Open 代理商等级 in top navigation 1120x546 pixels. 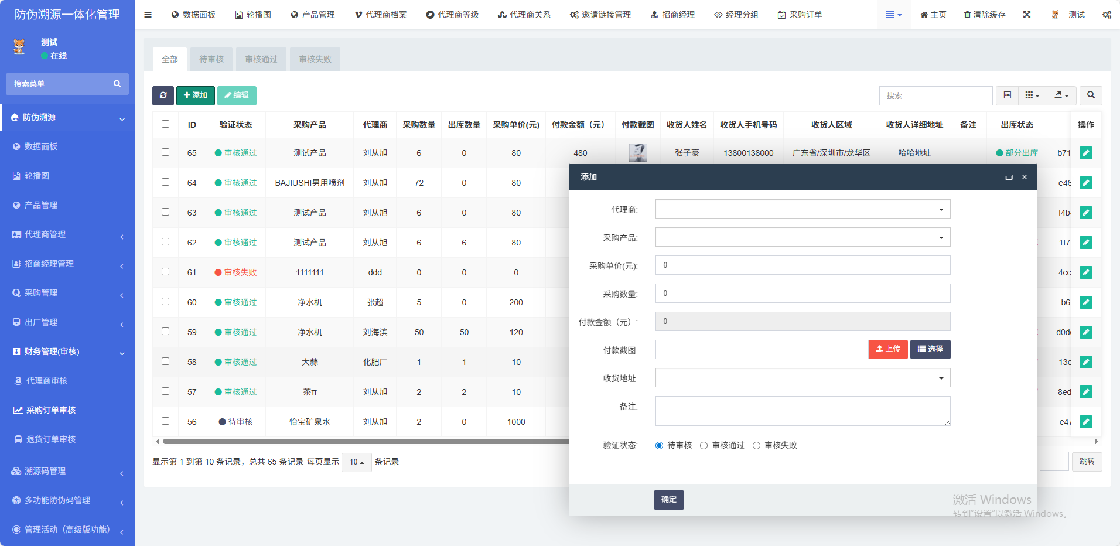click(x=452, y=15)
